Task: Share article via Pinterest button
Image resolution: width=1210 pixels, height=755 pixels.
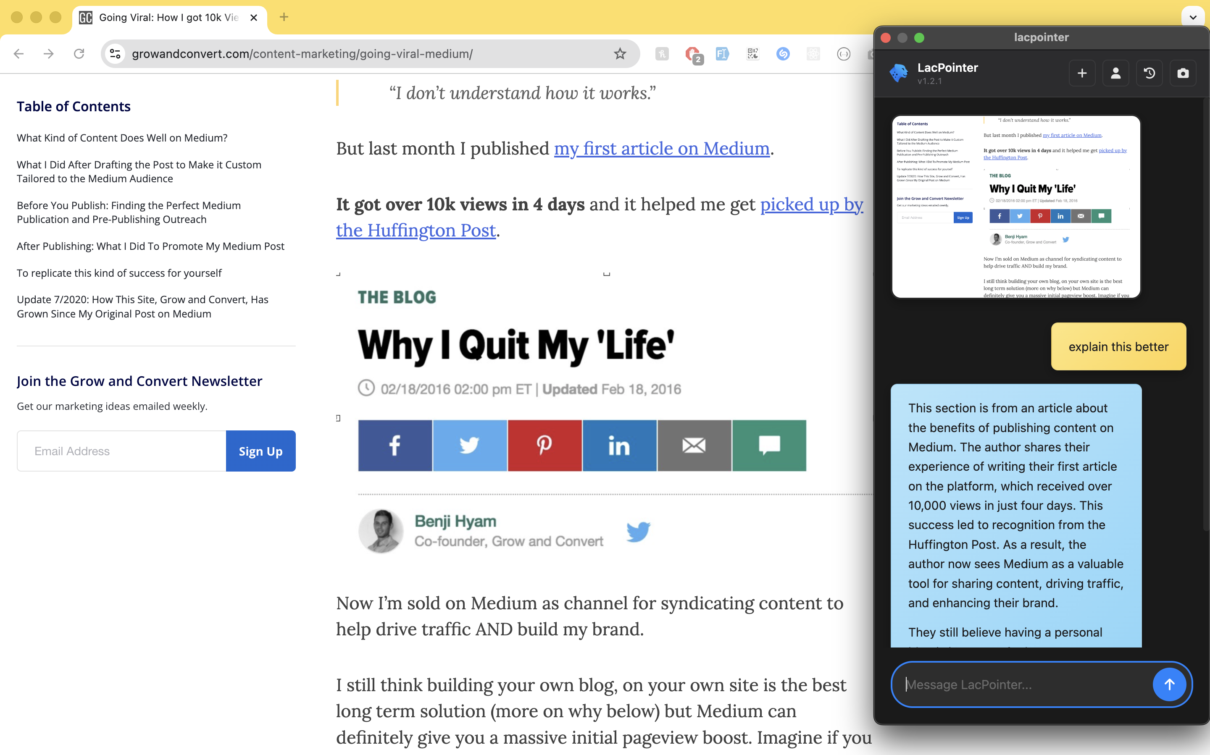Action: (x=544, y=446)
